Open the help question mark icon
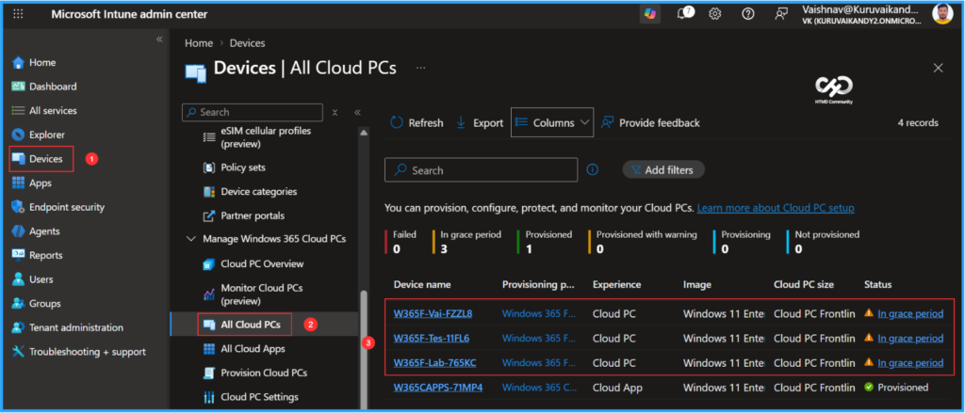Viewport: 965px width, 413px height. coord(747,13)
